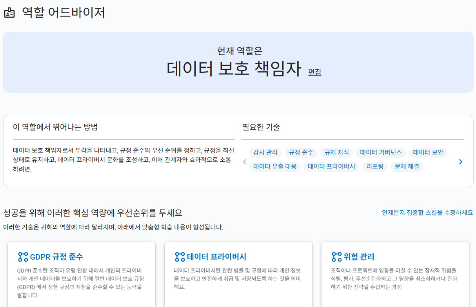The width and height of the screenshot is (476, 307).
Task: Click the 데이터 보호 책임자 role heading
Action: tap(234, 69)
